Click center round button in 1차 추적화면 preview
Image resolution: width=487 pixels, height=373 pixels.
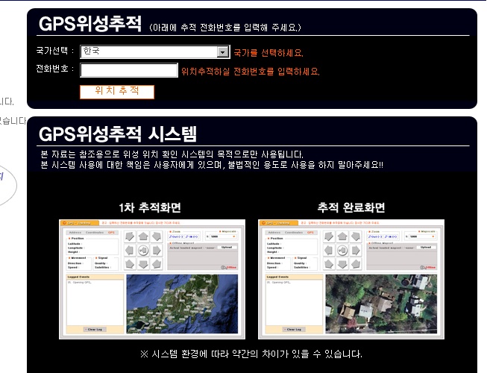coord(143,251)
